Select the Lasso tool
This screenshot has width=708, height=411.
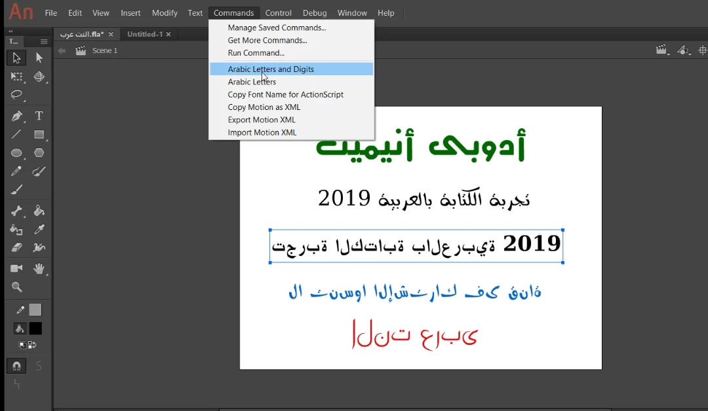pyautogui.click(x=16, y=95)
